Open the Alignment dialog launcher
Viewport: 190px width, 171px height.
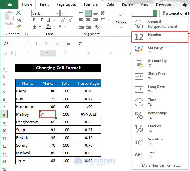[111, 34]
